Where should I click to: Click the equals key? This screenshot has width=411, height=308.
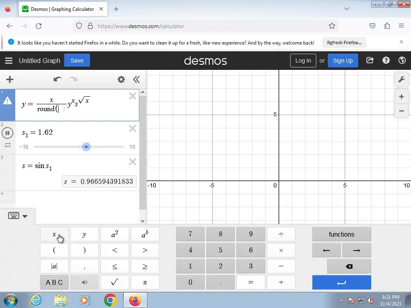tap(251, 282)
